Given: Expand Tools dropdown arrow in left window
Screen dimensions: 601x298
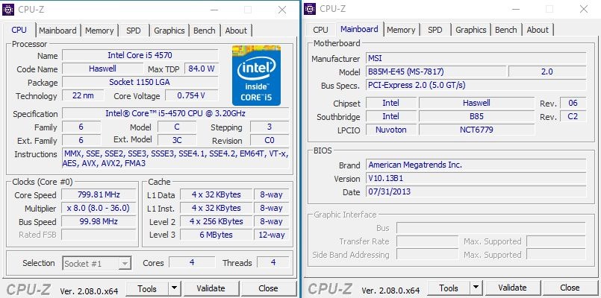Looking at the screenshot, I should (175, 289).
